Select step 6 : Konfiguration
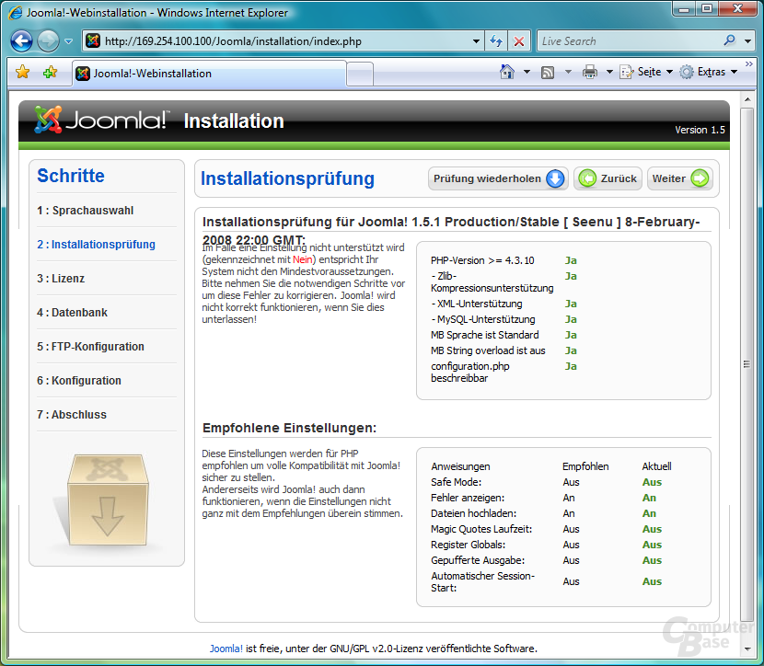The height and width of the screenshot is (666, 764). (79, 381)
